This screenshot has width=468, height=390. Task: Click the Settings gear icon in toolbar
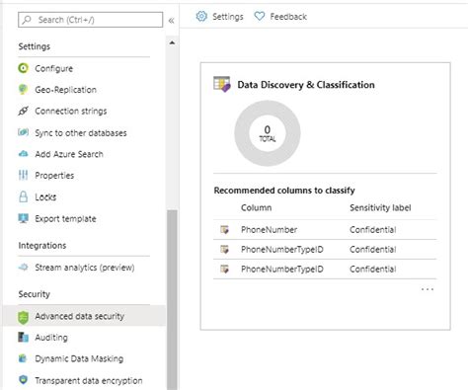201,16
